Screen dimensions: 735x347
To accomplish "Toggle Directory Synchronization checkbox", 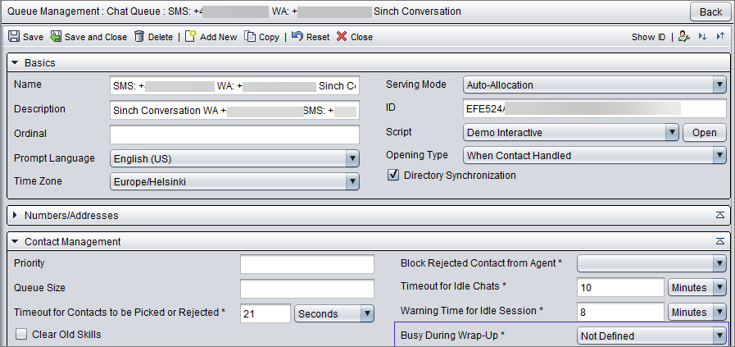I will pyautogui.click(x=392, y=176).
